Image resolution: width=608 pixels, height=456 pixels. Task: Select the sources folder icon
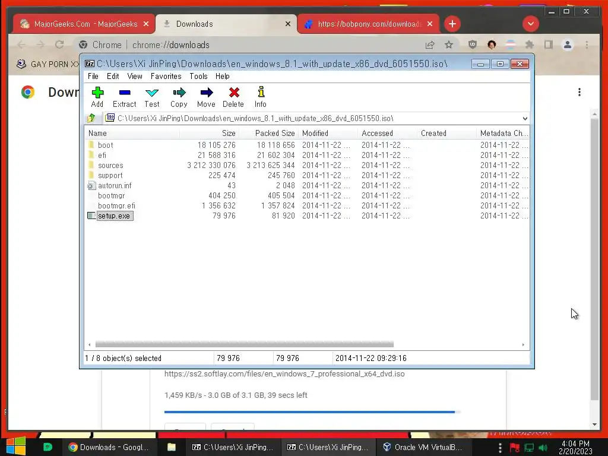pyautogui.click(x=91, y=165)
